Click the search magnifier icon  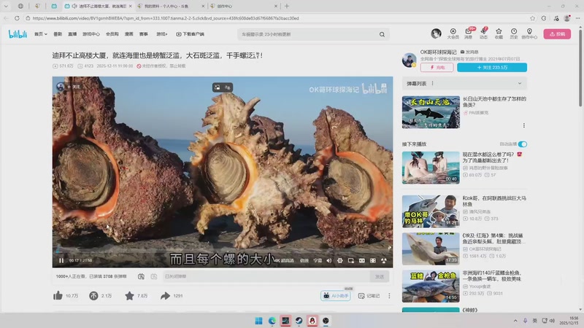coord(382,34)
